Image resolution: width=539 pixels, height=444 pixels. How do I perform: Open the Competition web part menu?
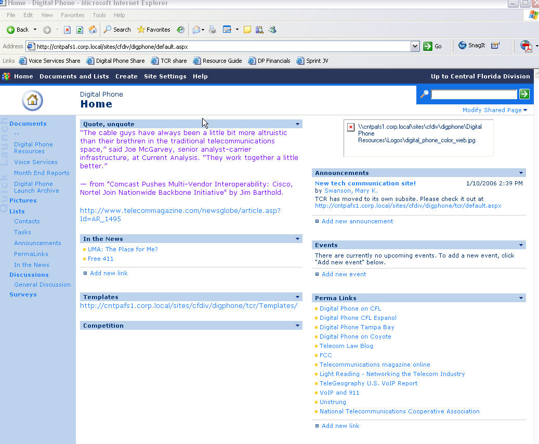(297, 326)
